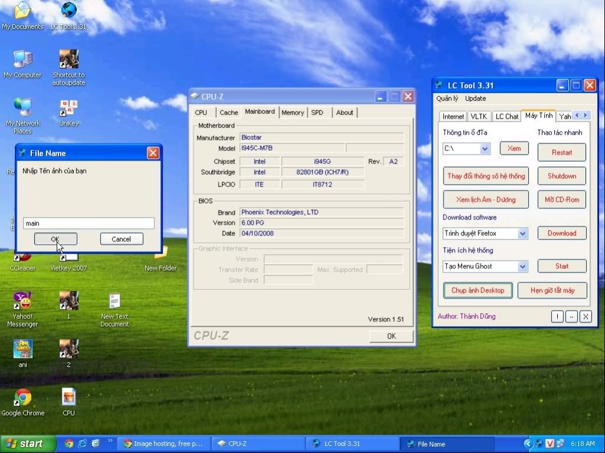Switch to LC Tool 3.31 taskbar button
This screenshot has height=453, width=605.
(353, 444)
